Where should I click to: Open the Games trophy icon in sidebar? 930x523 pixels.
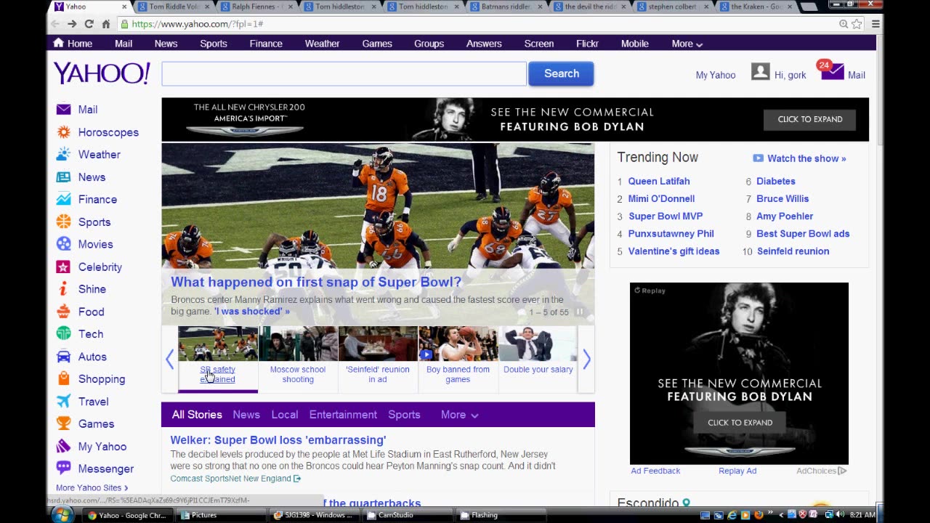coord(63,424)
